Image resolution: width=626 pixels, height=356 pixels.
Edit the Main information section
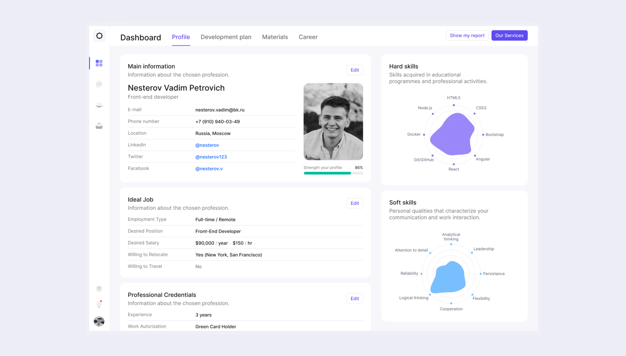pos(354,70)
